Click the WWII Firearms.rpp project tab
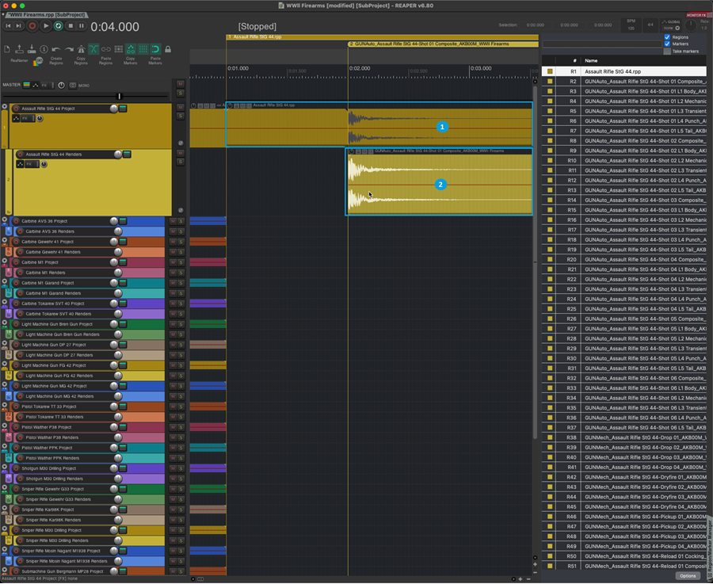The image size is (713, 584). point(47,14)
